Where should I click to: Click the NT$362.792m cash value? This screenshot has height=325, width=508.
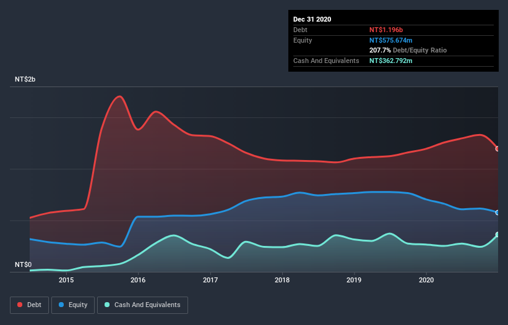pyautogui.click(x=390, y=61)
